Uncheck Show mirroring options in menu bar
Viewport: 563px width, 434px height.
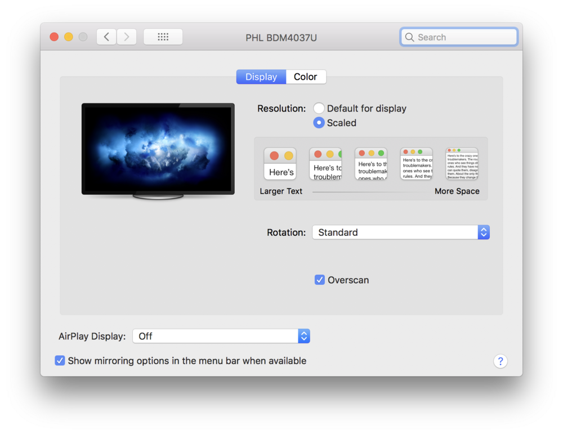(x=60, y=361)
